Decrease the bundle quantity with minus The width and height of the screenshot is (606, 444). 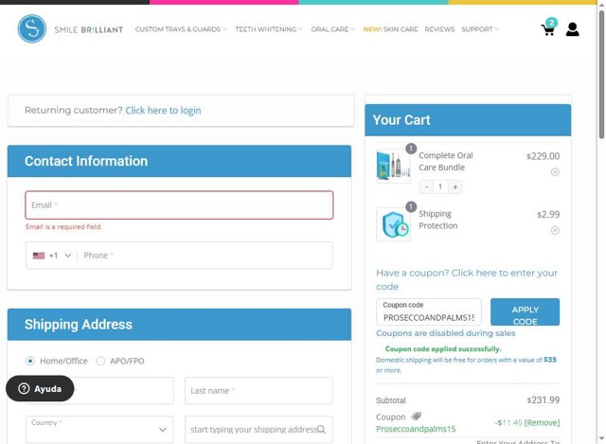(x=426, y=187)
